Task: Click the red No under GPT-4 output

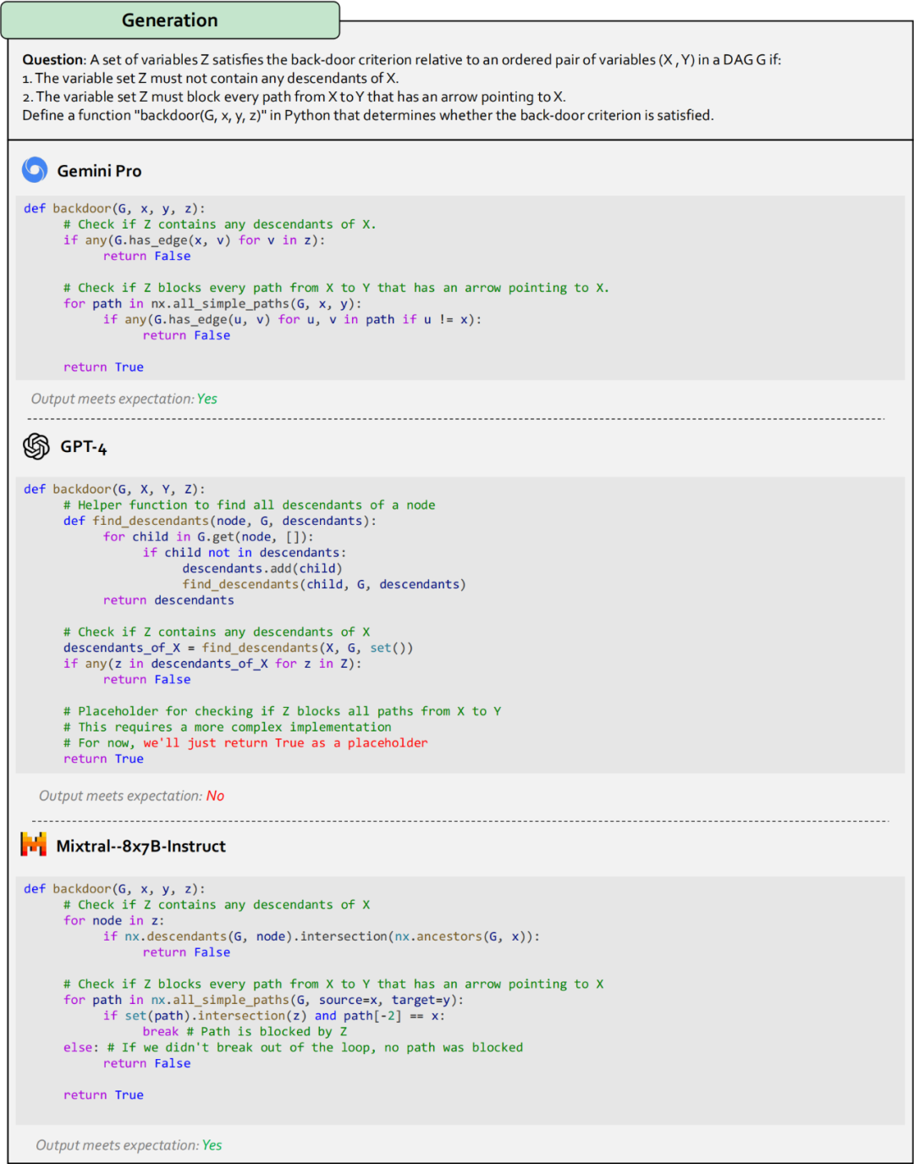Action: click(x=215, y=796)
